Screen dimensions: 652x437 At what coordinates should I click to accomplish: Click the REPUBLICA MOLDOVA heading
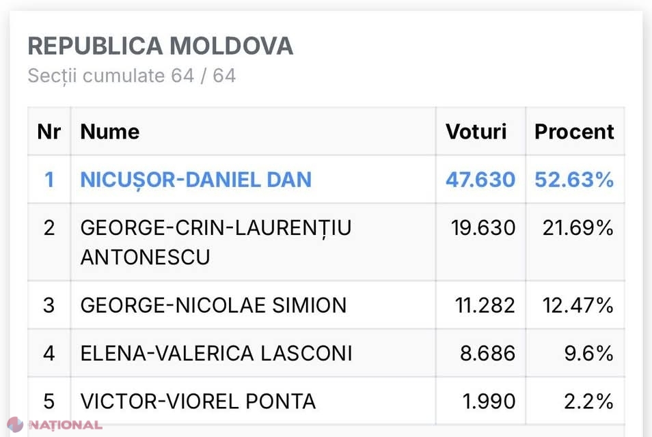click(161, 46)
